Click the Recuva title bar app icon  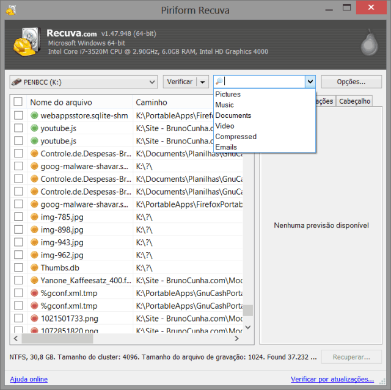(11, 10)
